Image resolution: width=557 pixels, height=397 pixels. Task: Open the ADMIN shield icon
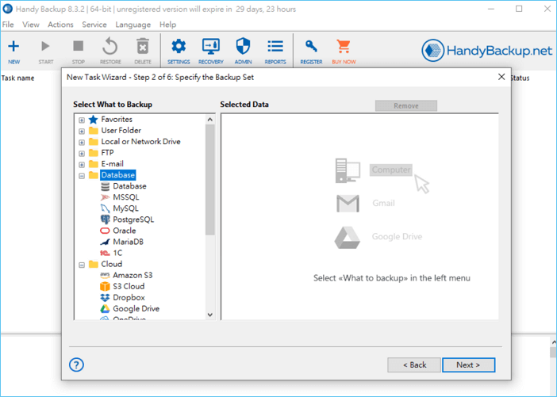click(243, 46)
